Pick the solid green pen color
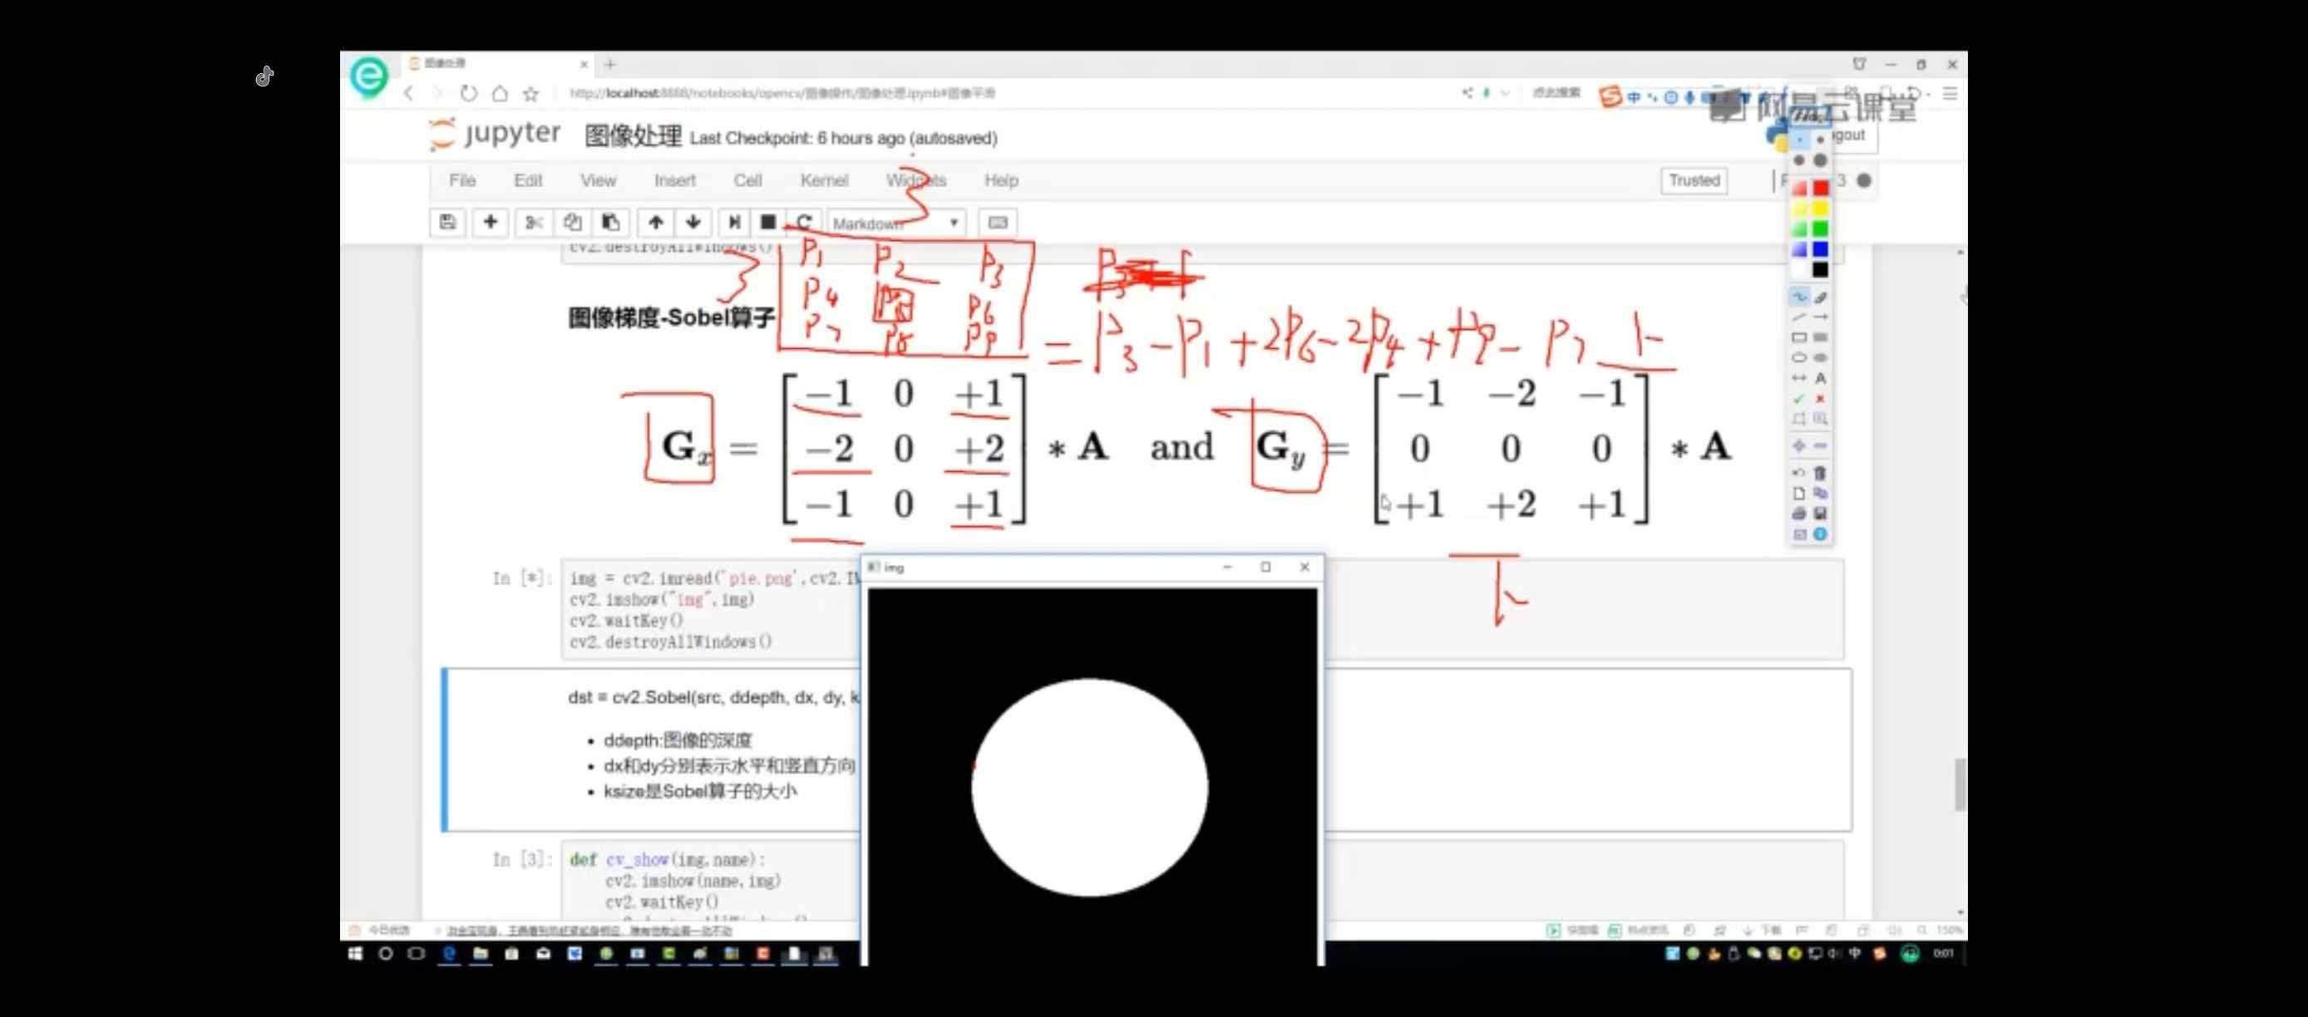 tap(1821, 229)
